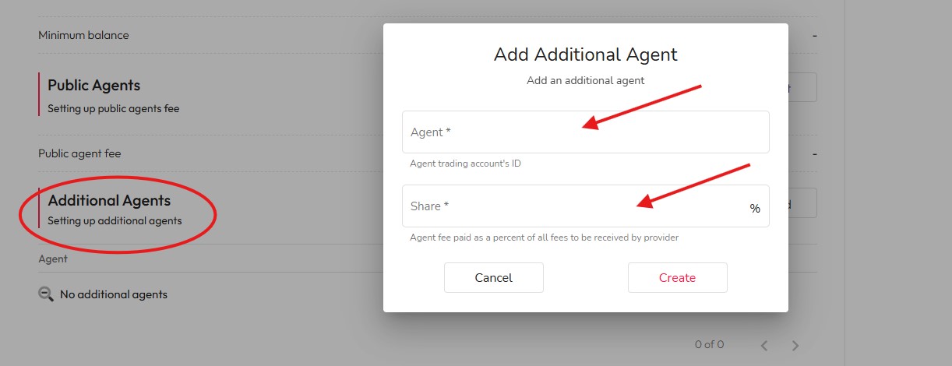Click the magnifier icon beside No additional agents
The image size is (952, 366).
click(46, 294)
